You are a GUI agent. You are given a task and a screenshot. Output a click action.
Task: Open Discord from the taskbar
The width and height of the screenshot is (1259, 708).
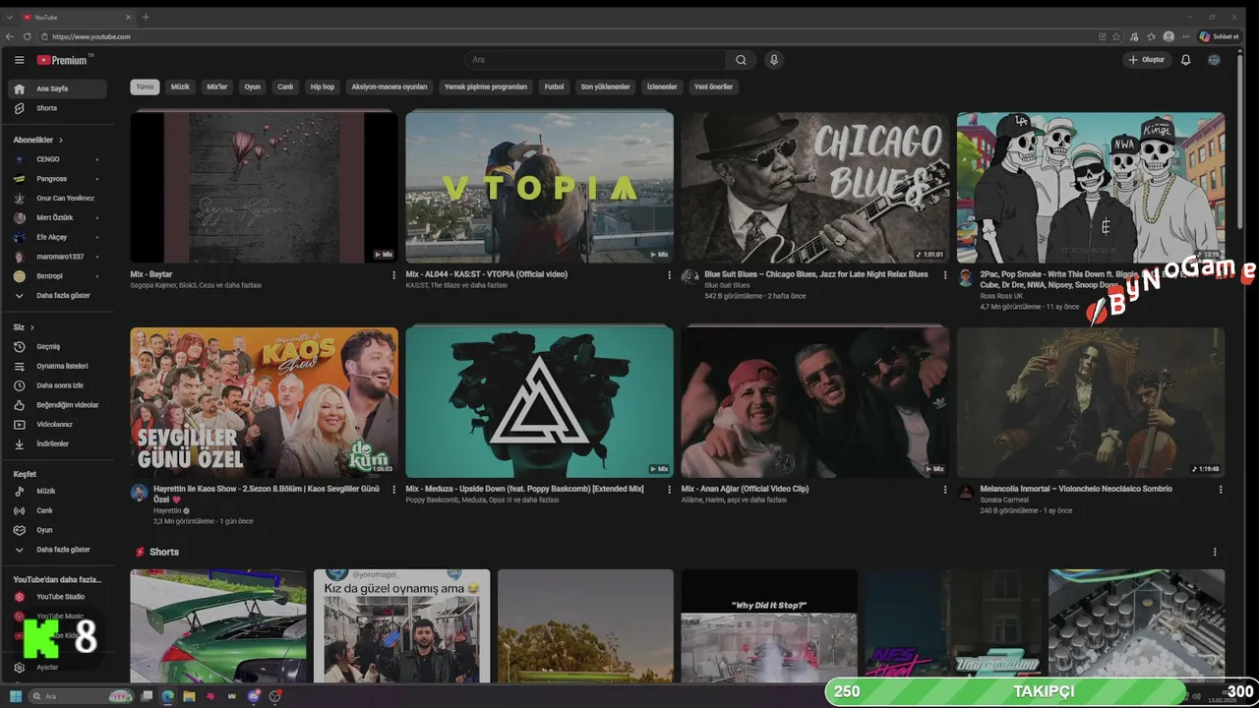[x=254, y=696]
